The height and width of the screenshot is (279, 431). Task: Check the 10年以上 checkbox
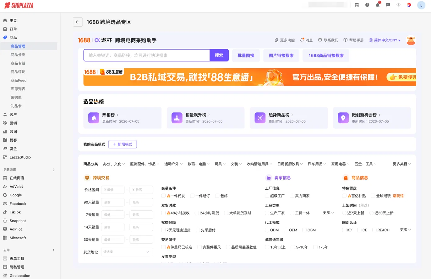point(267,247)
